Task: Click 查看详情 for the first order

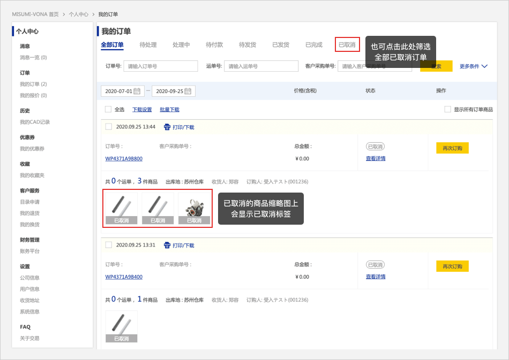Action: 376,158
